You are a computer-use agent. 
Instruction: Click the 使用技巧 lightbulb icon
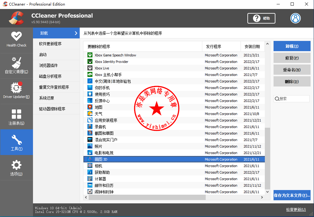pos(90,94)
